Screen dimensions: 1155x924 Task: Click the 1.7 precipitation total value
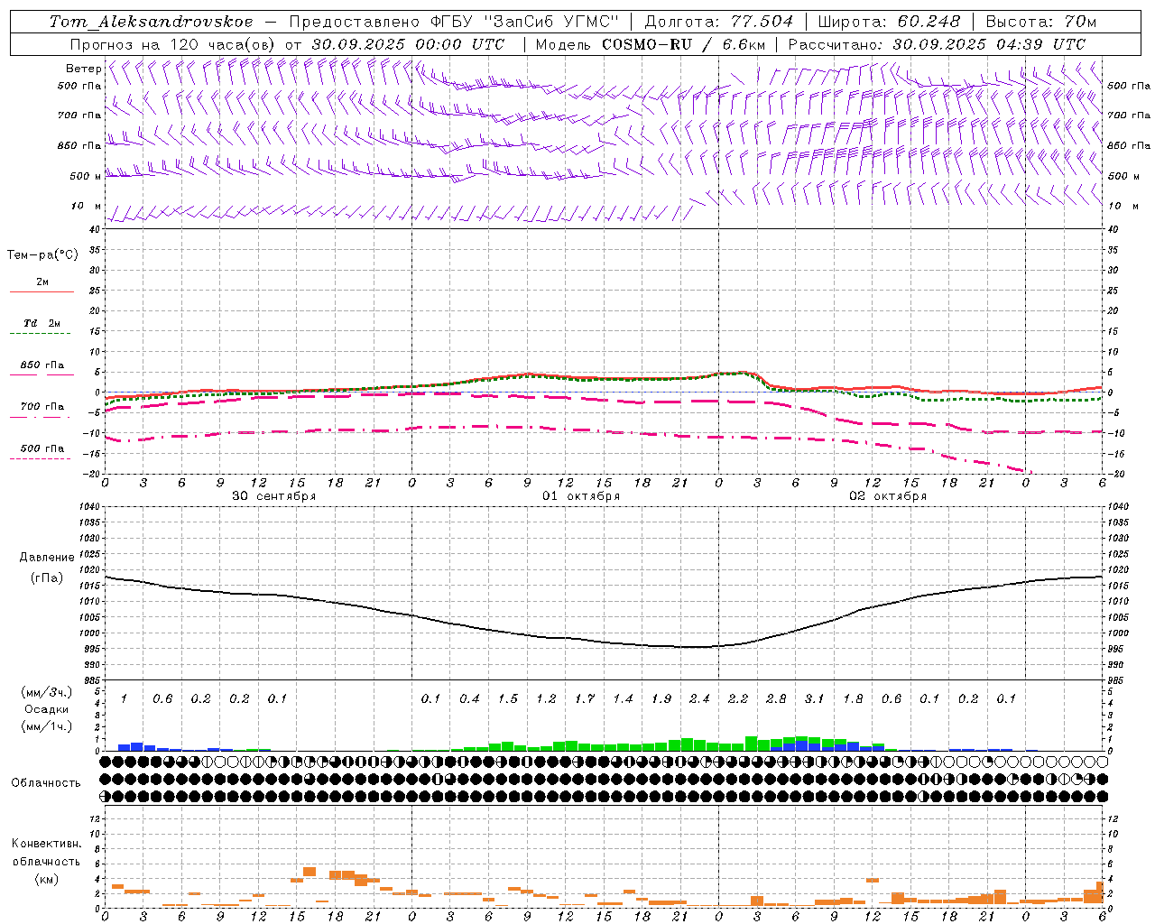point(585,698)
